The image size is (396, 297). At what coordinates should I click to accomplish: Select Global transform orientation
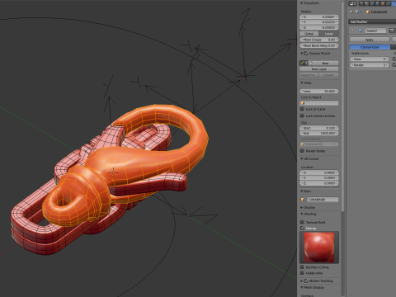[x=309, y=34]
